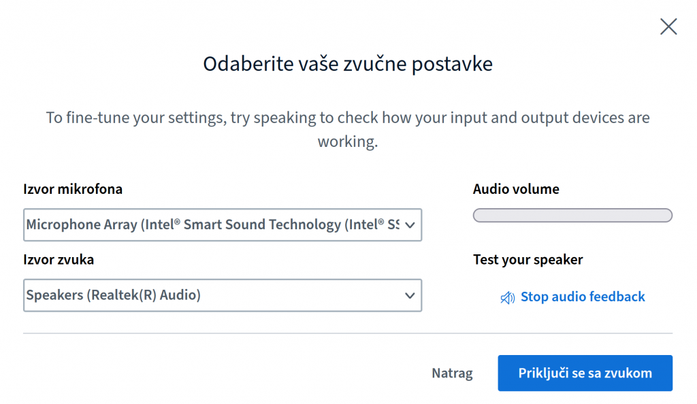Click Priključi se sa zvukom button
Image resolution: width=697 pixels, height=404 pixels.
585,373
